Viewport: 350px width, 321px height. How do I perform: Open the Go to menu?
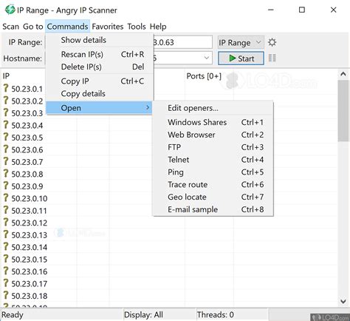33,27
